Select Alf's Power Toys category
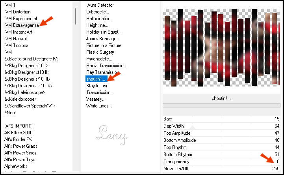The image size is (284, 175). [20, 160]
